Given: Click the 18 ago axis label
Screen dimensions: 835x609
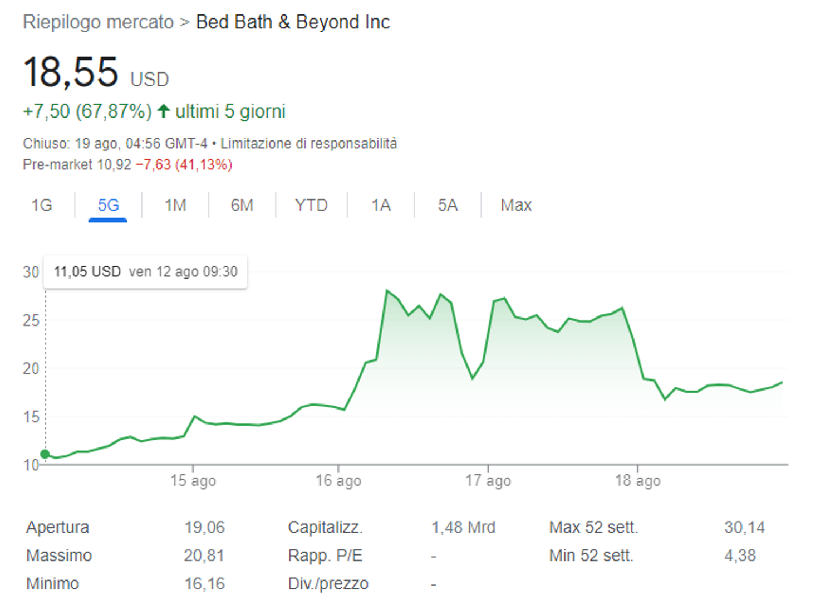Looking at the screenshot, I should coord(638,480).
